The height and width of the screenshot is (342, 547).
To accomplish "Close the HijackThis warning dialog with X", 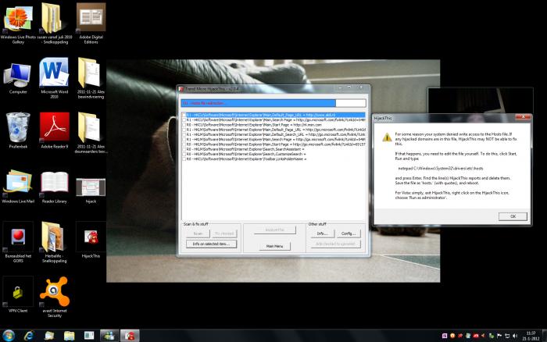I will click(523, 117).
